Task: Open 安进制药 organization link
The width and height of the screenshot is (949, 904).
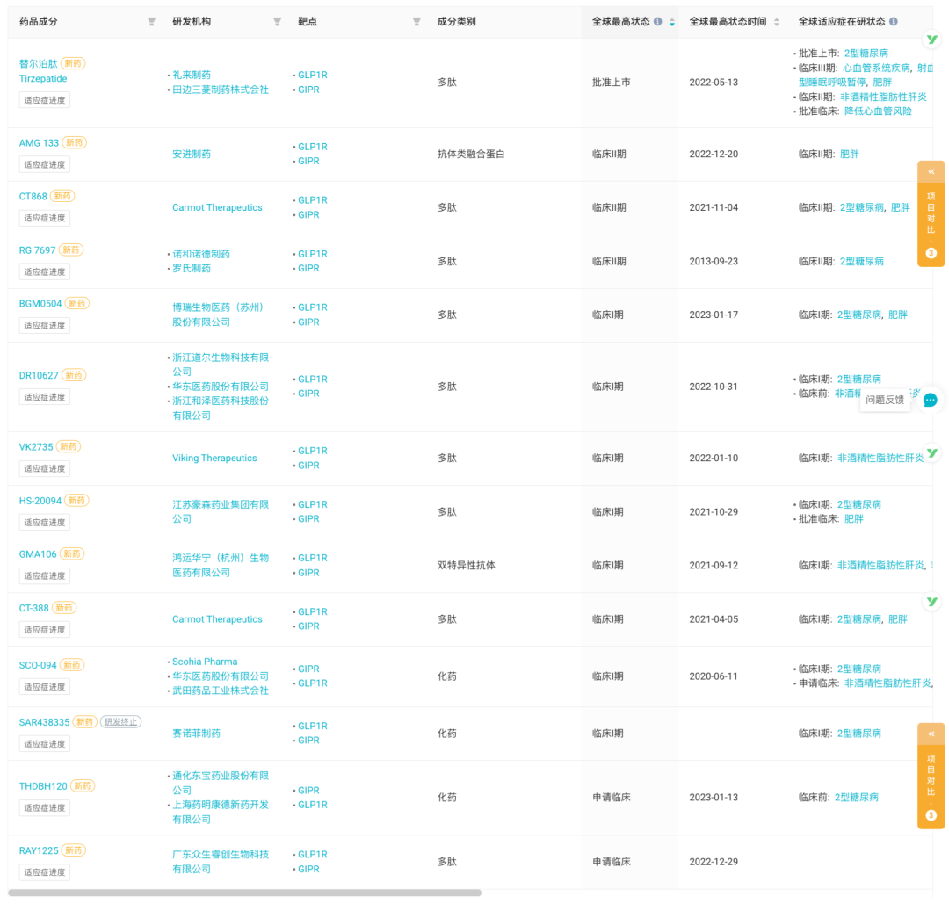Action: click(x=192, y=155)
